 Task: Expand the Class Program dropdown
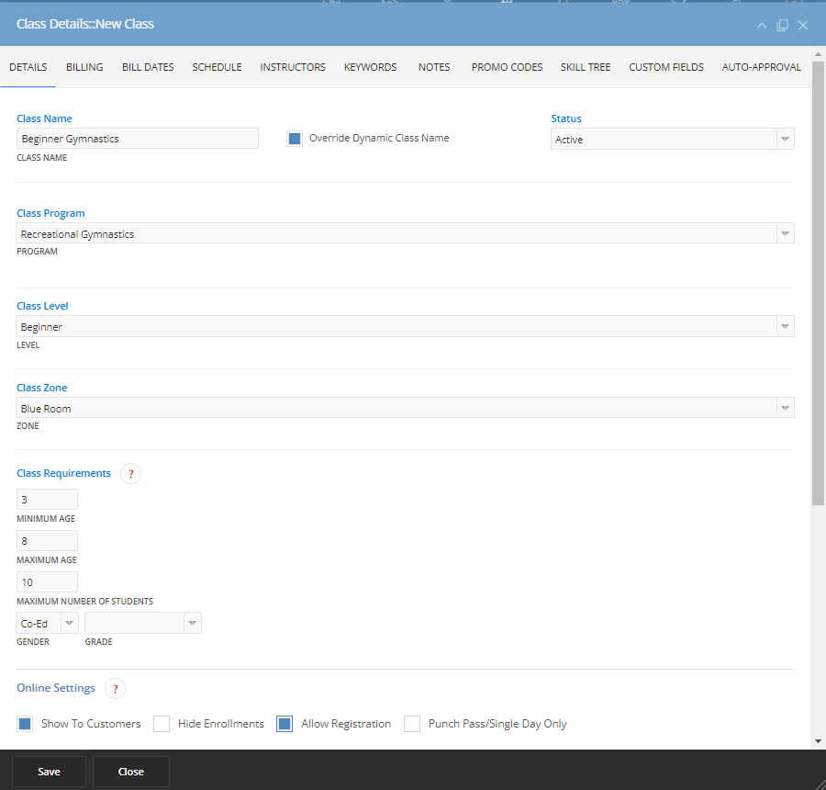point(786,233)
